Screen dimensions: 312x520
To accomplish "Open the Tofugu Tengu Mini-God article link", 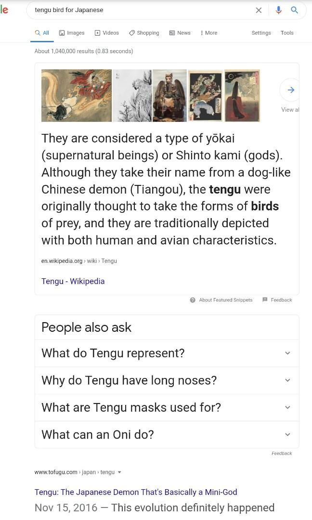I will tap(136, 492).
